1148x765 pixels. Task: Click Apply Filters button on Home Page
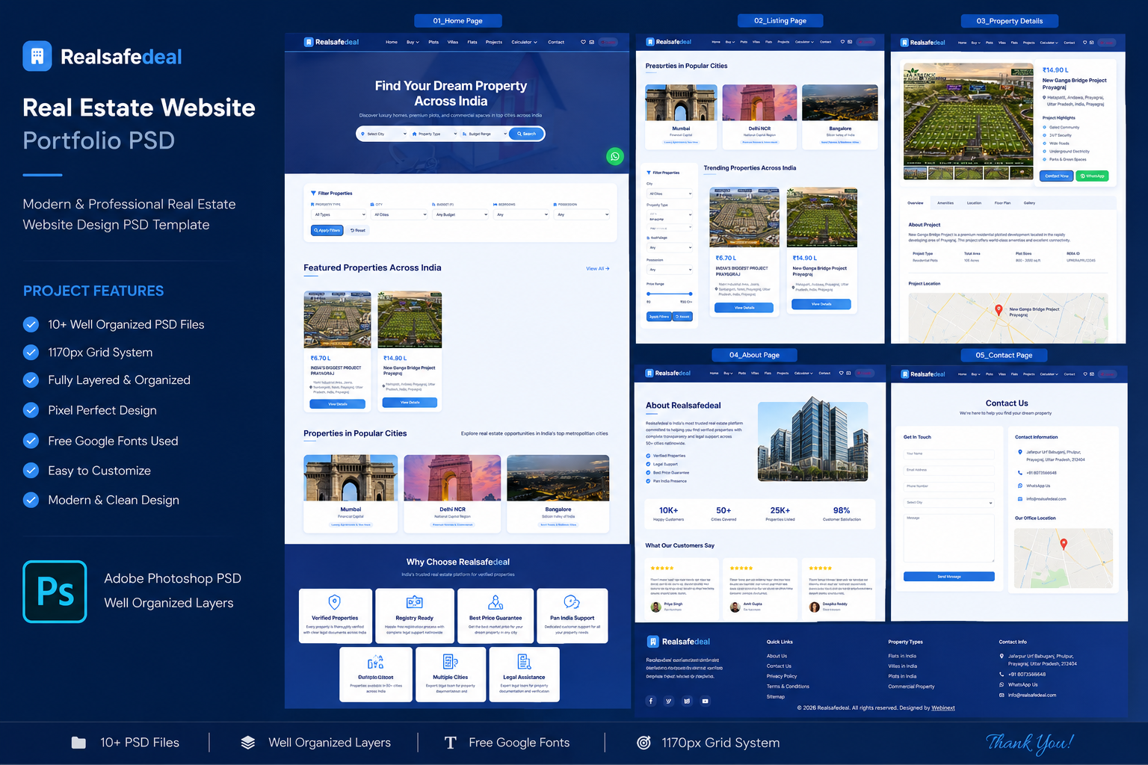327,230
